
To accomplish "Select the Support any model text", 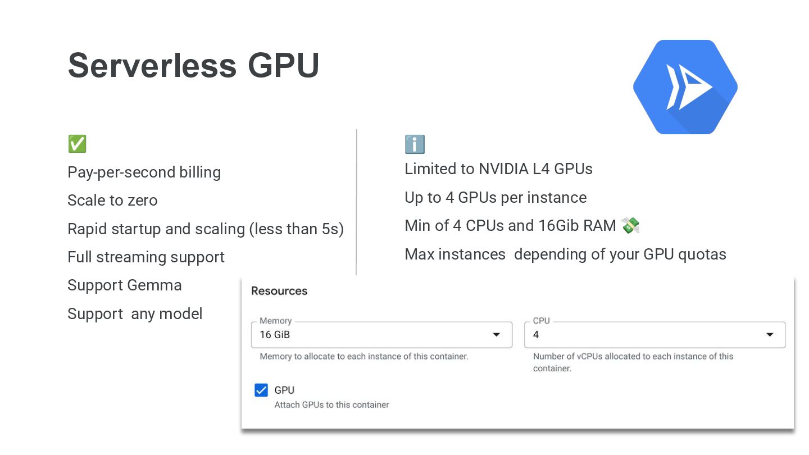I will coord(135,313).
